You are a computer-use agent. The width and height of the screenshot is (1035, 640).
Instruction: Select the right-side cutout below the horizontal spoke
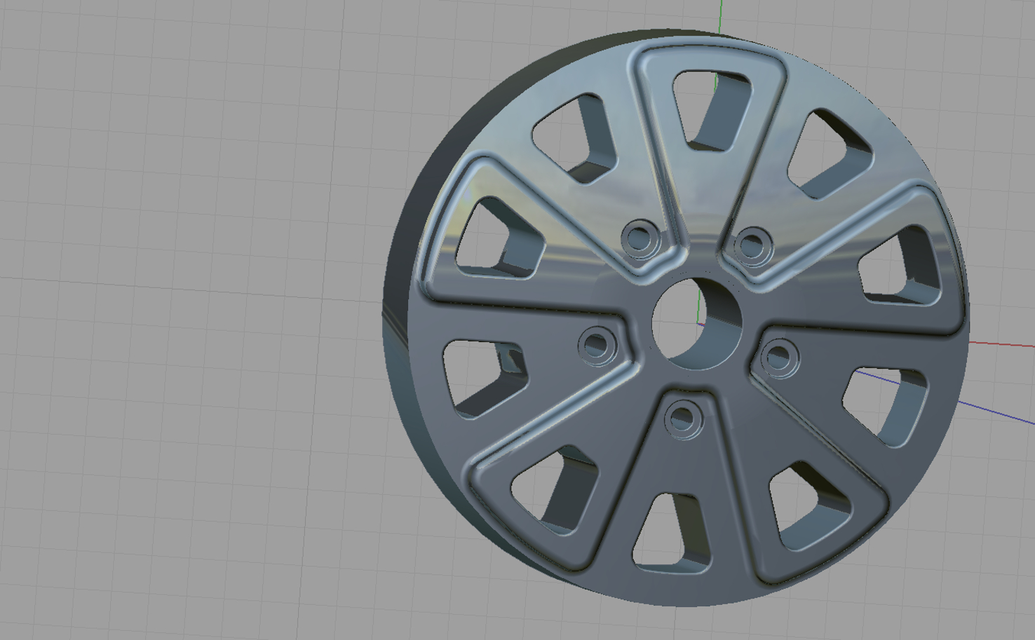point(885,406)
